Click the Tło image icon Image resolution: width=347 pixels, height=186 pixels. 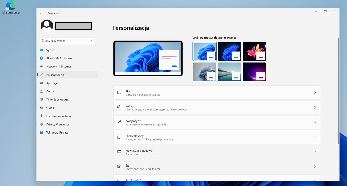click(x=119, y=92)
